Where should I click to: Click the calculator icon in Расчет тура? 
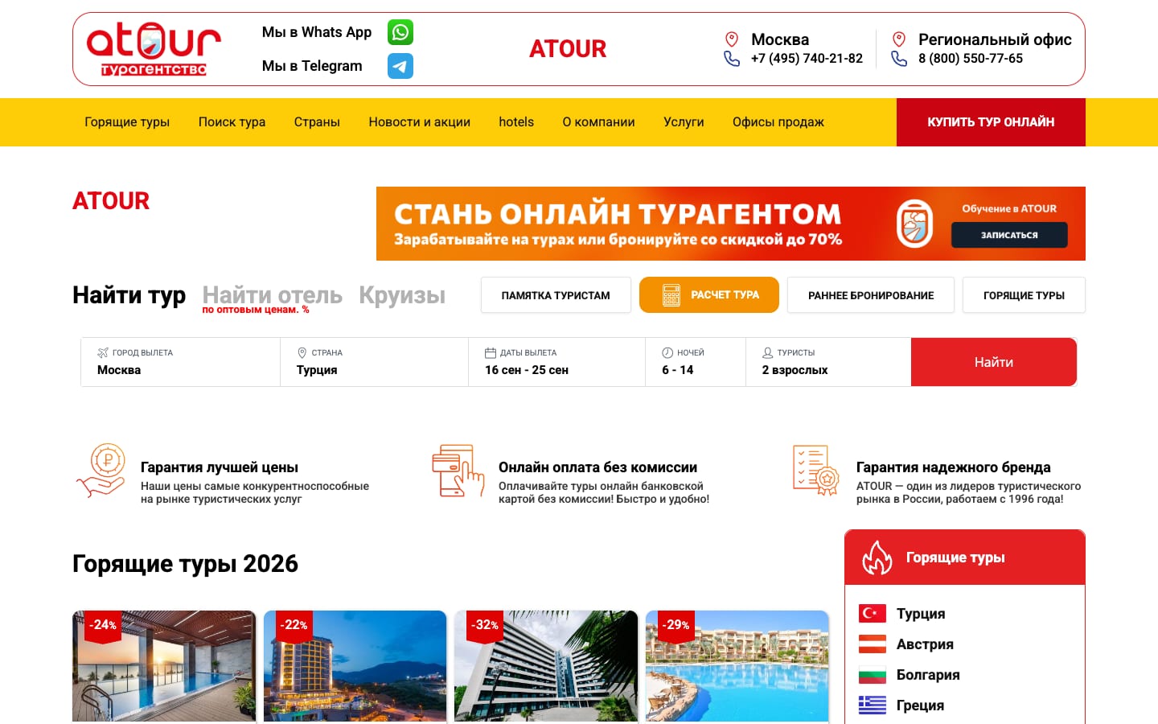pos(671,295)
